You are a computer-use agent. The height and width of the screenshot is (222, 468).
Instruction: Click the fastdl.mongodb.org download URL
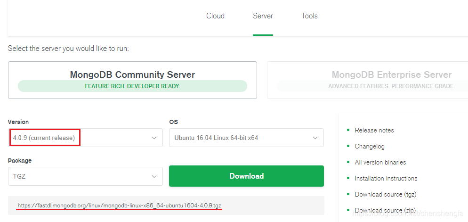(x=120, y=206)
